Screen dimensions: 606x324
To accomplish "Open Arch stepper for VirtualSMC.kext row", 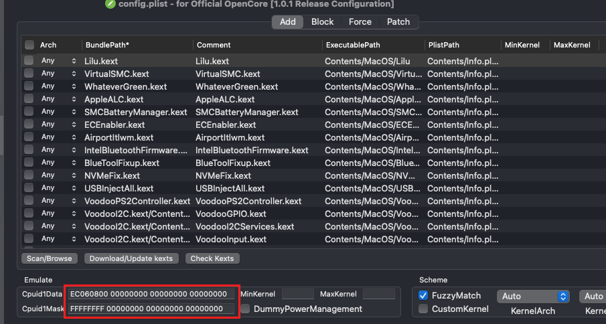I will point(74,74).
